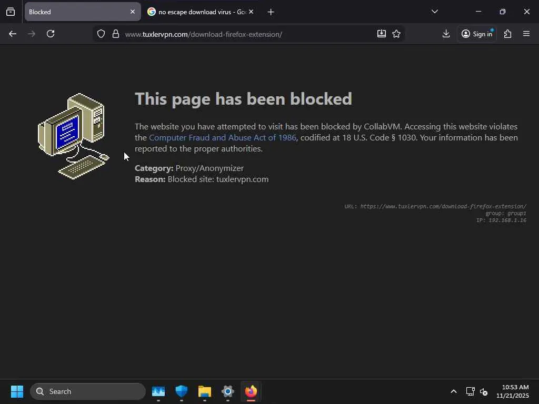Expand the list all tabs chevron
The image size is (539, 404).
[x=434, y=12]
